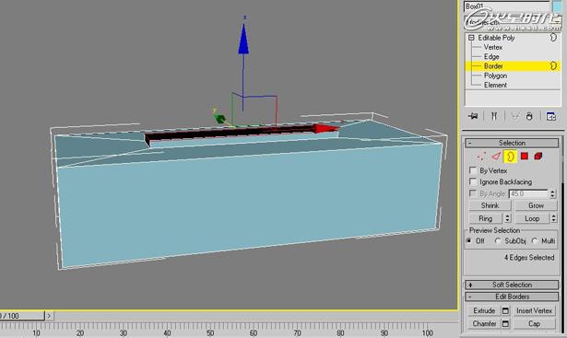Screen dimensions: 567x338
Task: Select Polygon red square icon
Action: pos(525,156)
